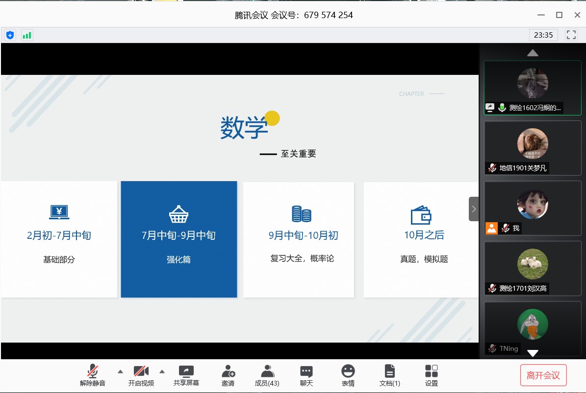Click the 离开会议 leave meeting button
Image resolution: width=586 pixels, height=393 pixels.
pyautogui.click(x=543, y=375)
